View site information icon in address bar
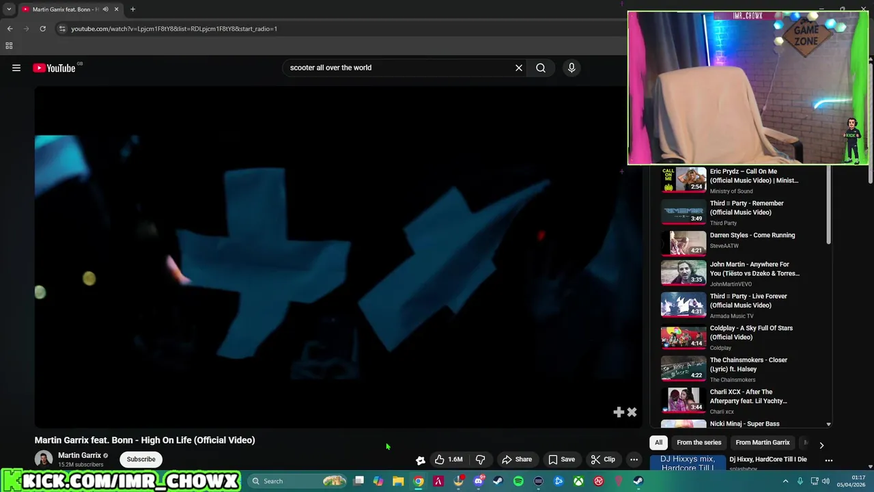Screen dimensions: 874x492 (62, 29)
